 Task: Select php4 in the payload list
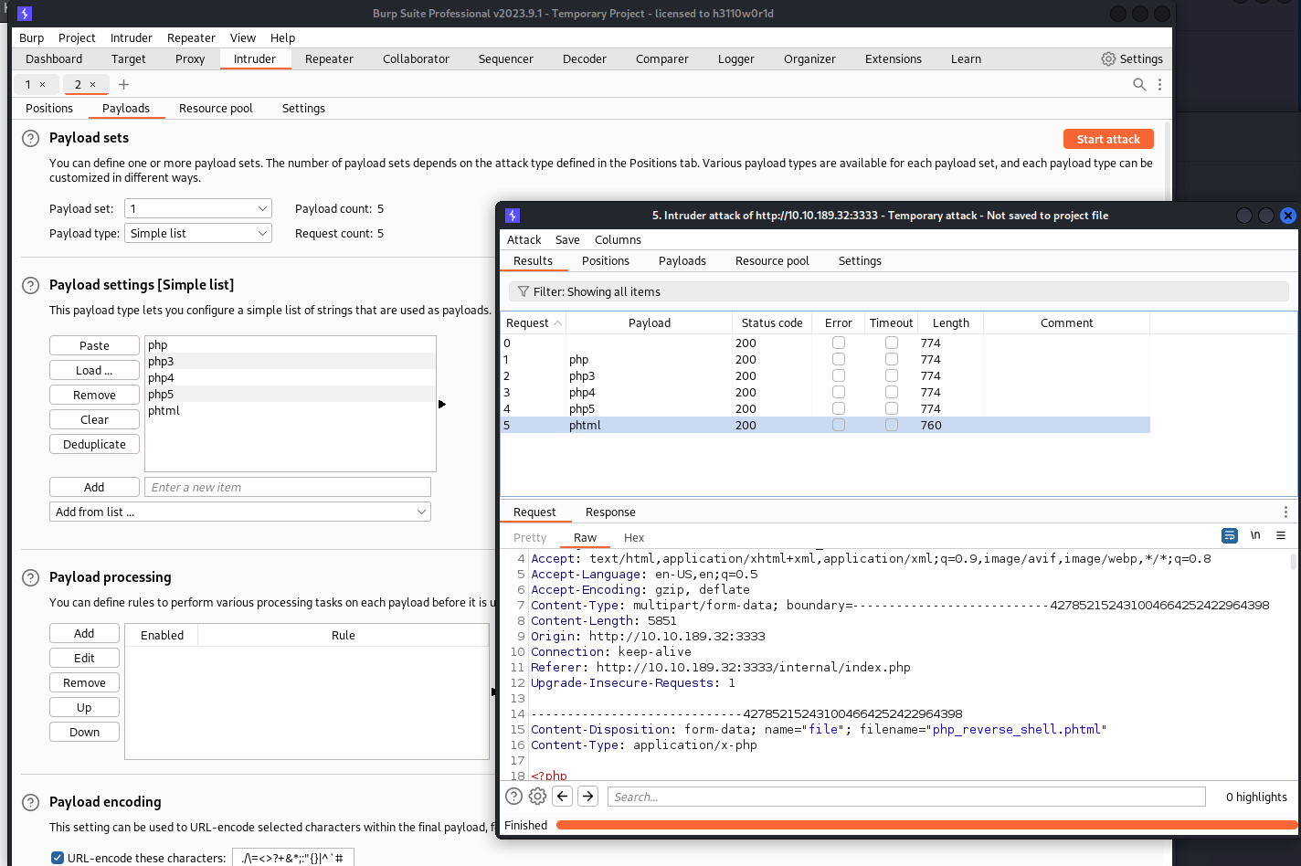tap(290, 377)
